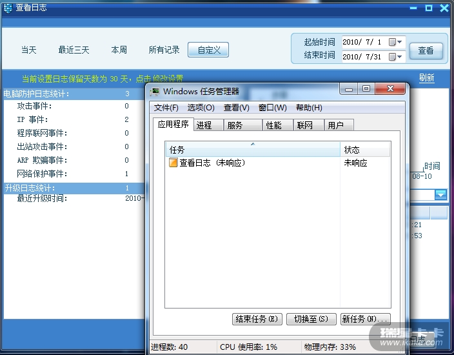Select the 网络保护事件 row
Screen dimensions: 454x355
74,174
